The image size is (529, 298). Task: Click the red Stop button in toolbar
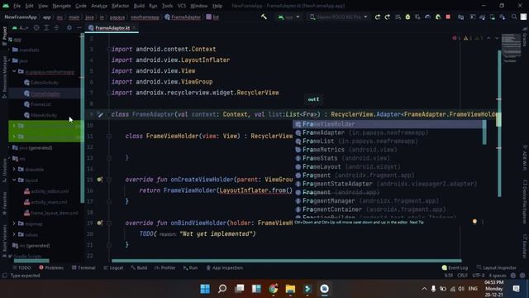pyautogui.click(x=448, y=17)
